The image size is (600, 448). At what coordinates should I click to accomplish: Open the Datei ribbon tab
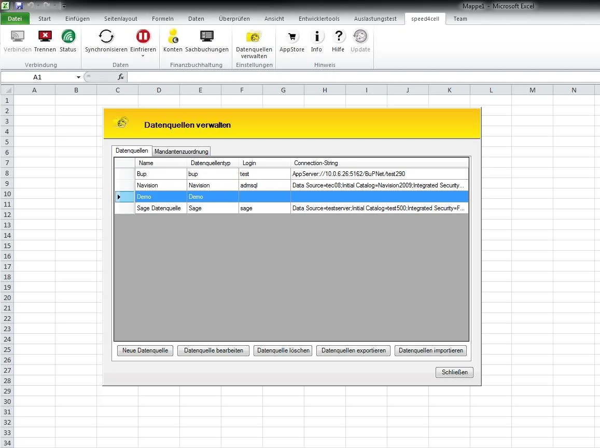click(15, 19)
